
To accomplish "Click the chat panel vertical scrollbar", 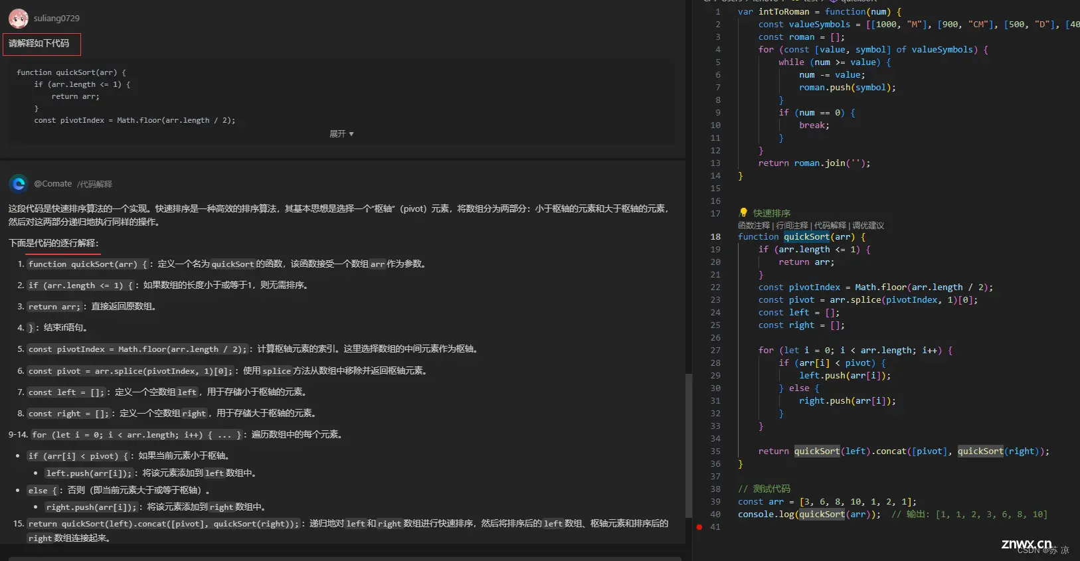I will tap(689, 445).
